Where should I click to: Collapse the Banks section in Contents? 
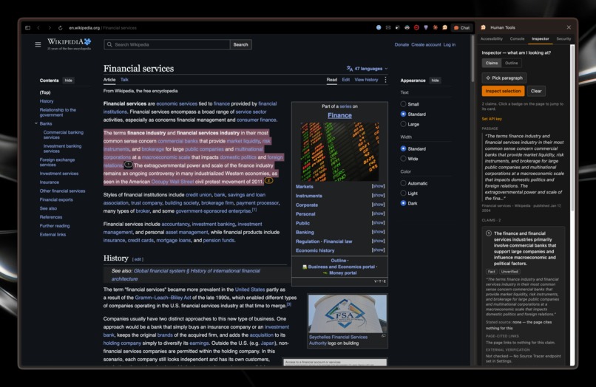(36, 123)
